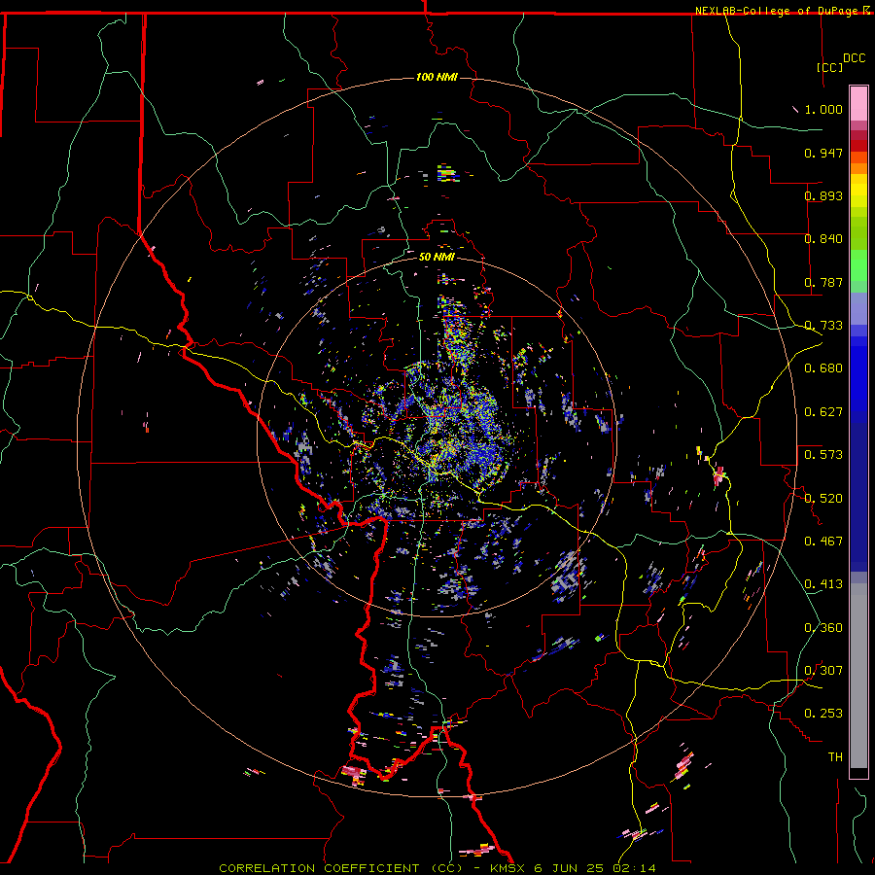
Task: Select the 0.413 legend value
Action: [823, 584]
